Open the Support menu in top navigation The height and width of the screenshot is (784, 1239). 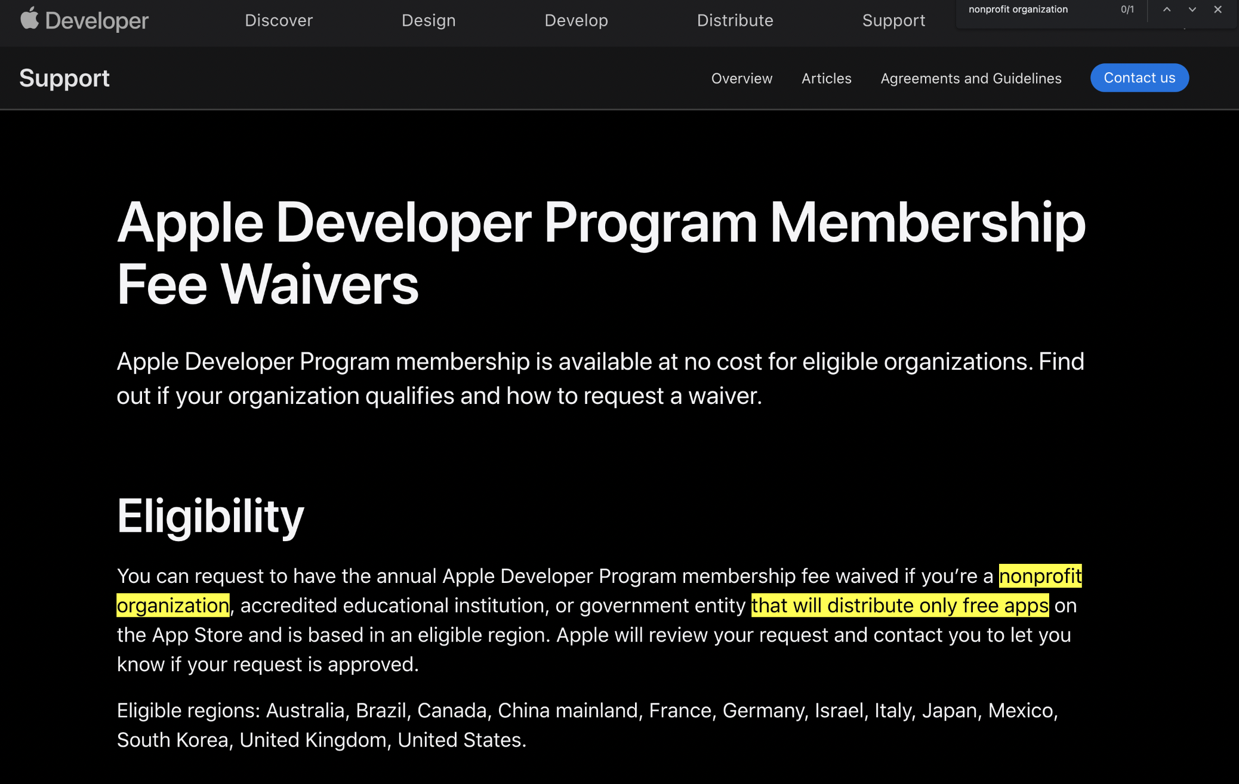coord(893,21)
